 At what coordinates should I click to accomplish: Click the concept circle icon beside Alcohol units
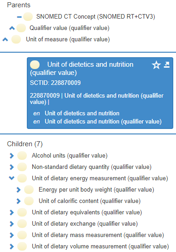[x=22, y=156]
